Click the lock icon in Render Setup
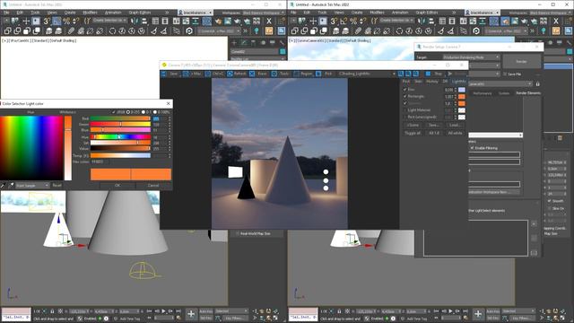The height and width of the screenshot is (323, 574). pyautogui.click(x=538, y=83)
